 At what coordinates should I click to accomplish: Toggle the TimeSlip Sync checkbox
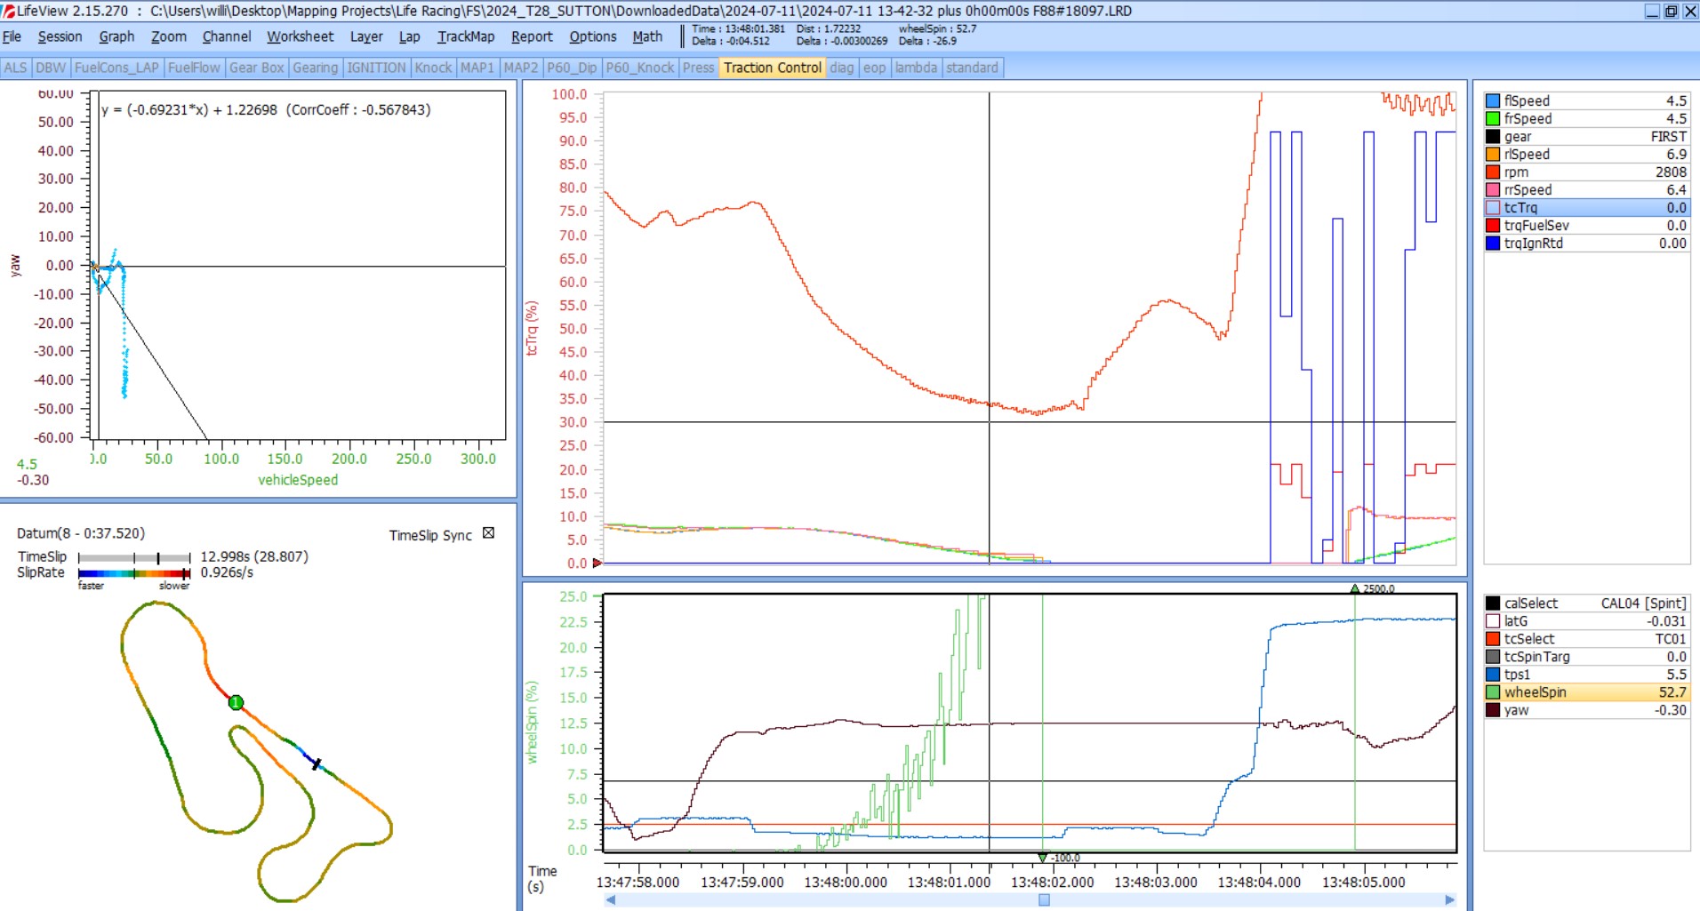(x=488, y=533)
